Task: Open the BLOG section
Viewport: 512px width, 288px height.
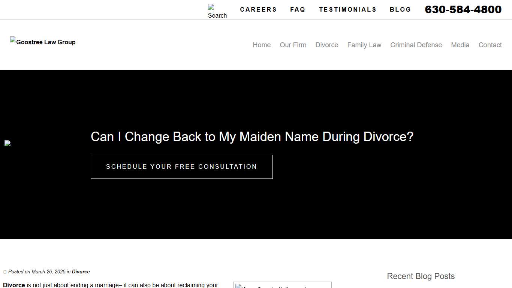Action: (400, 9)
